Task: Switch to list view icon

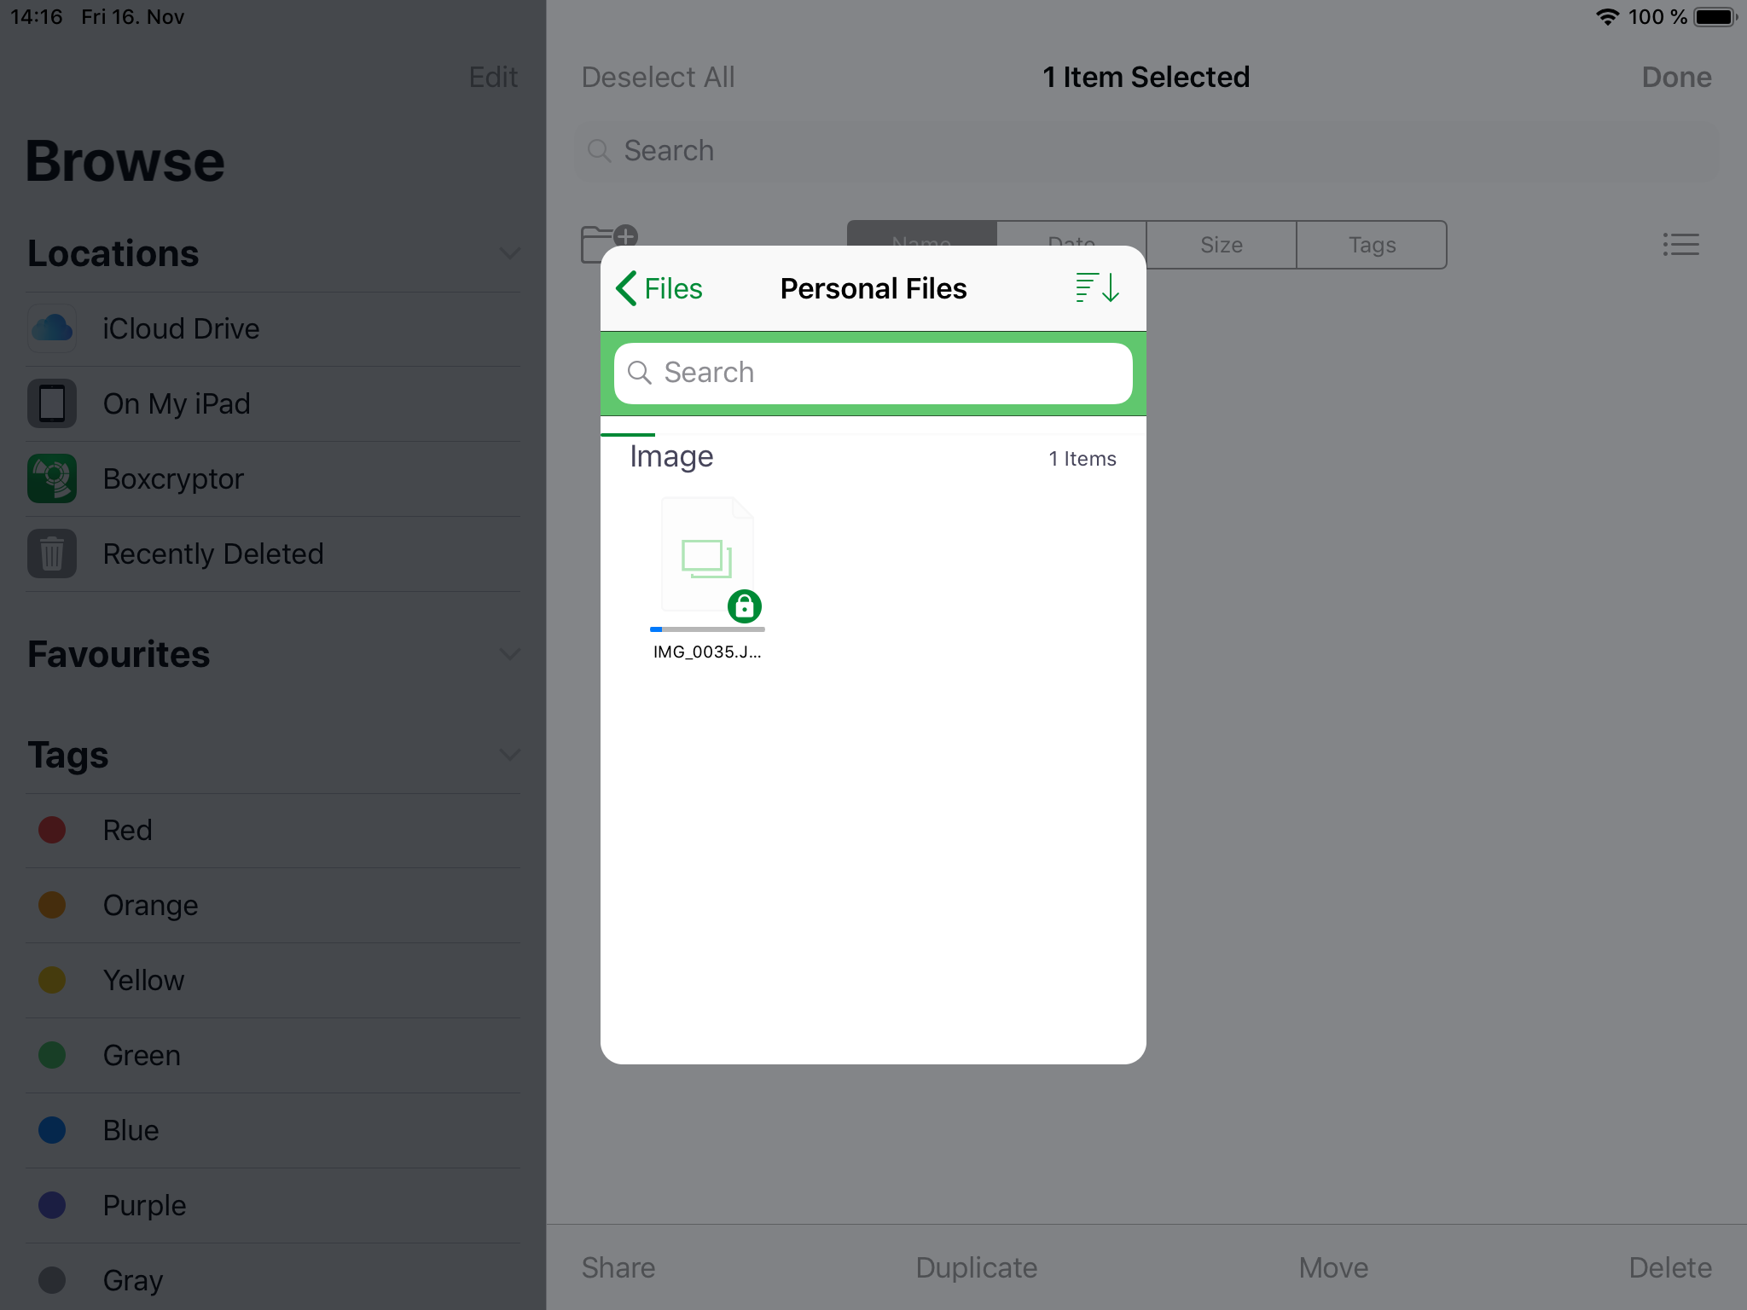Action: coord(1680,245)
